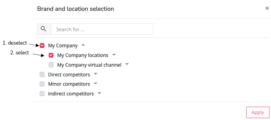Click the Indirect competitors label text
The width and height of the screenshot is (271, 120).
[x=71, y=94]
